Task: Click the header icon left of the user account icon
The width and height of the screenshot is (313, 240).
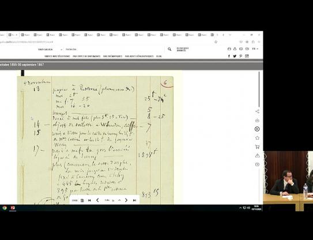Action: tap(229, 49)
